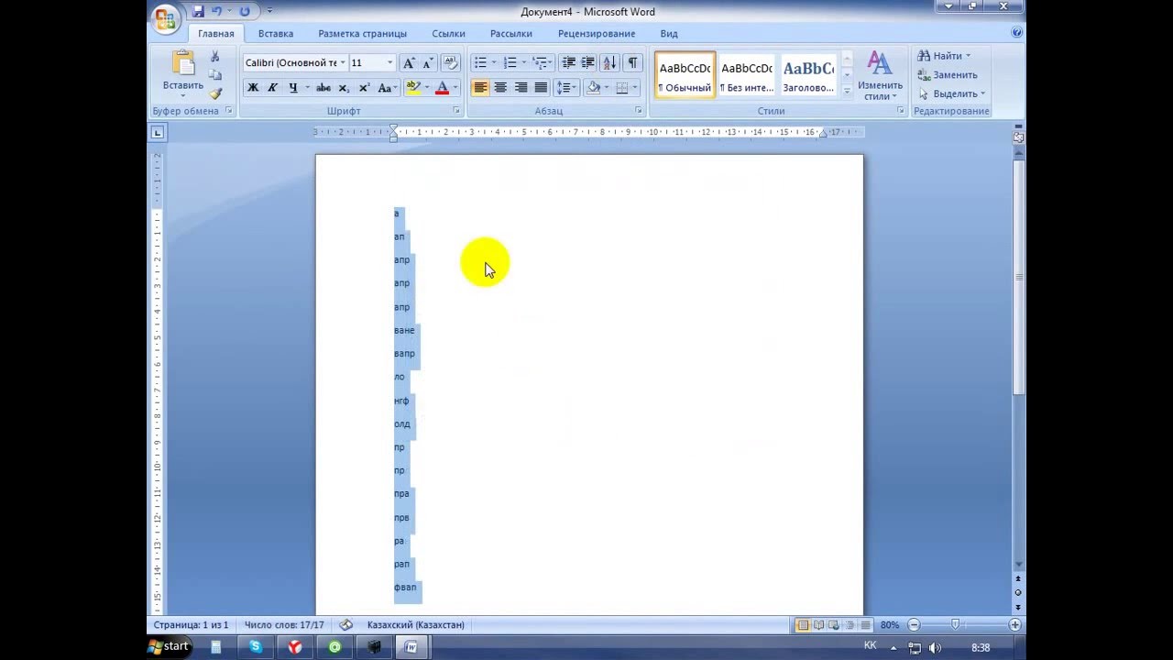This screenshot has width=1173, height=660.
Task: Switch to the Разметка страницы tab
Action: point(362,34)
